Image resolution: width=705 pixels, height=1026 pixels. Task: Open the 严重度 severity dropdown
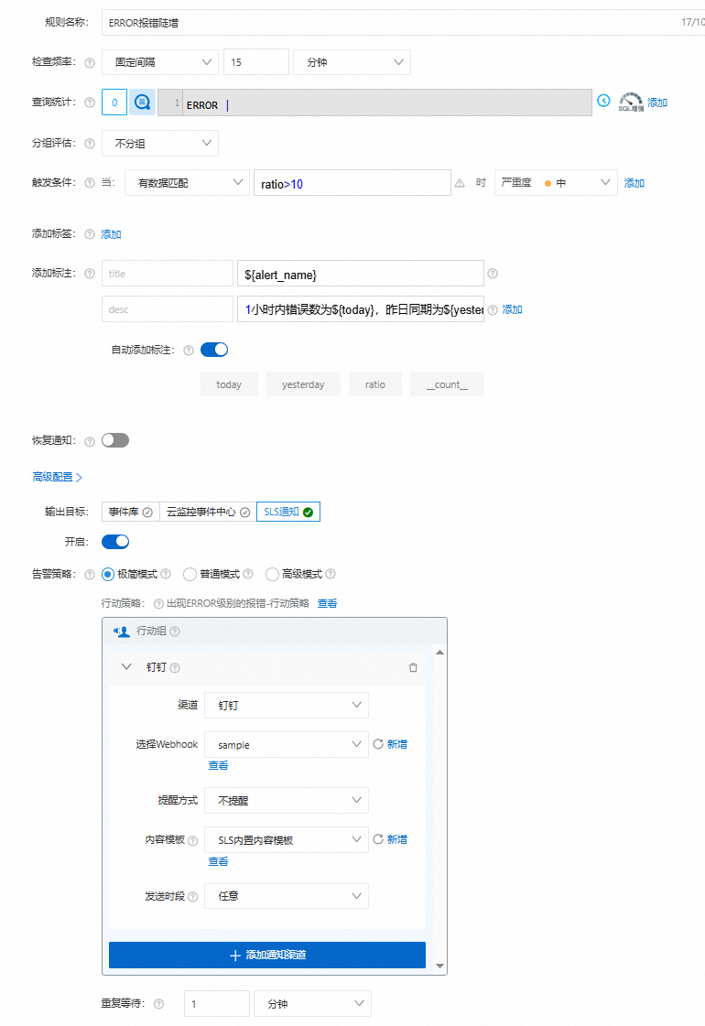click(556, 182)
